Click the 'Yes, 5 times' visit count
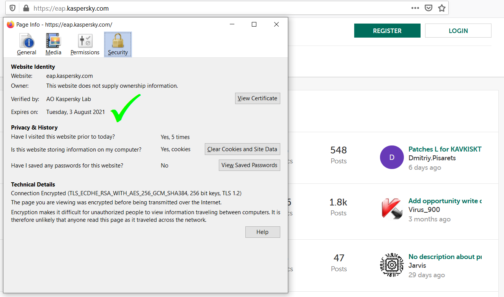 pos(175,137)
